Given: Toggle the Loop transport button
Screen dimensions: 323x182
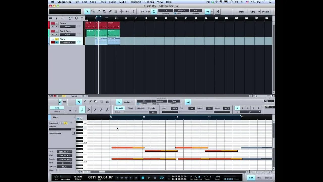Looking at the screenshot, I should [x=162, y=178].
